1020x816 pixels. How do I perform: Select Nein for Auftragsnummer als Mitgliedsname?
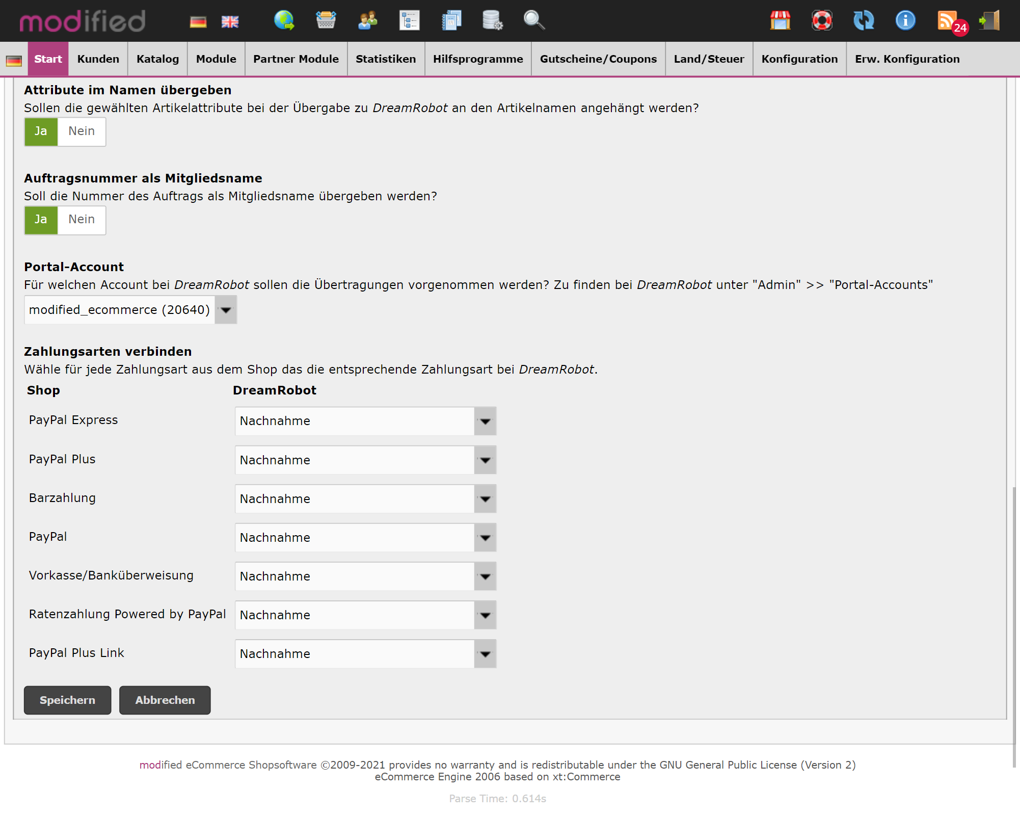(81, 220)
